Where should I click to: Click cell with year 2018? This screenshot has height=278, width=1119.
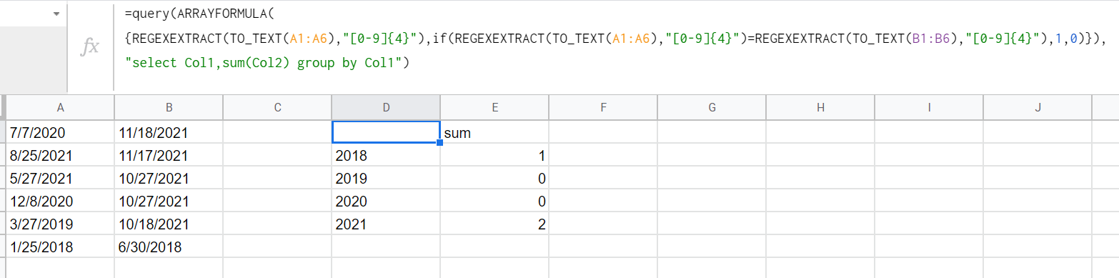[x=386, y=155]
